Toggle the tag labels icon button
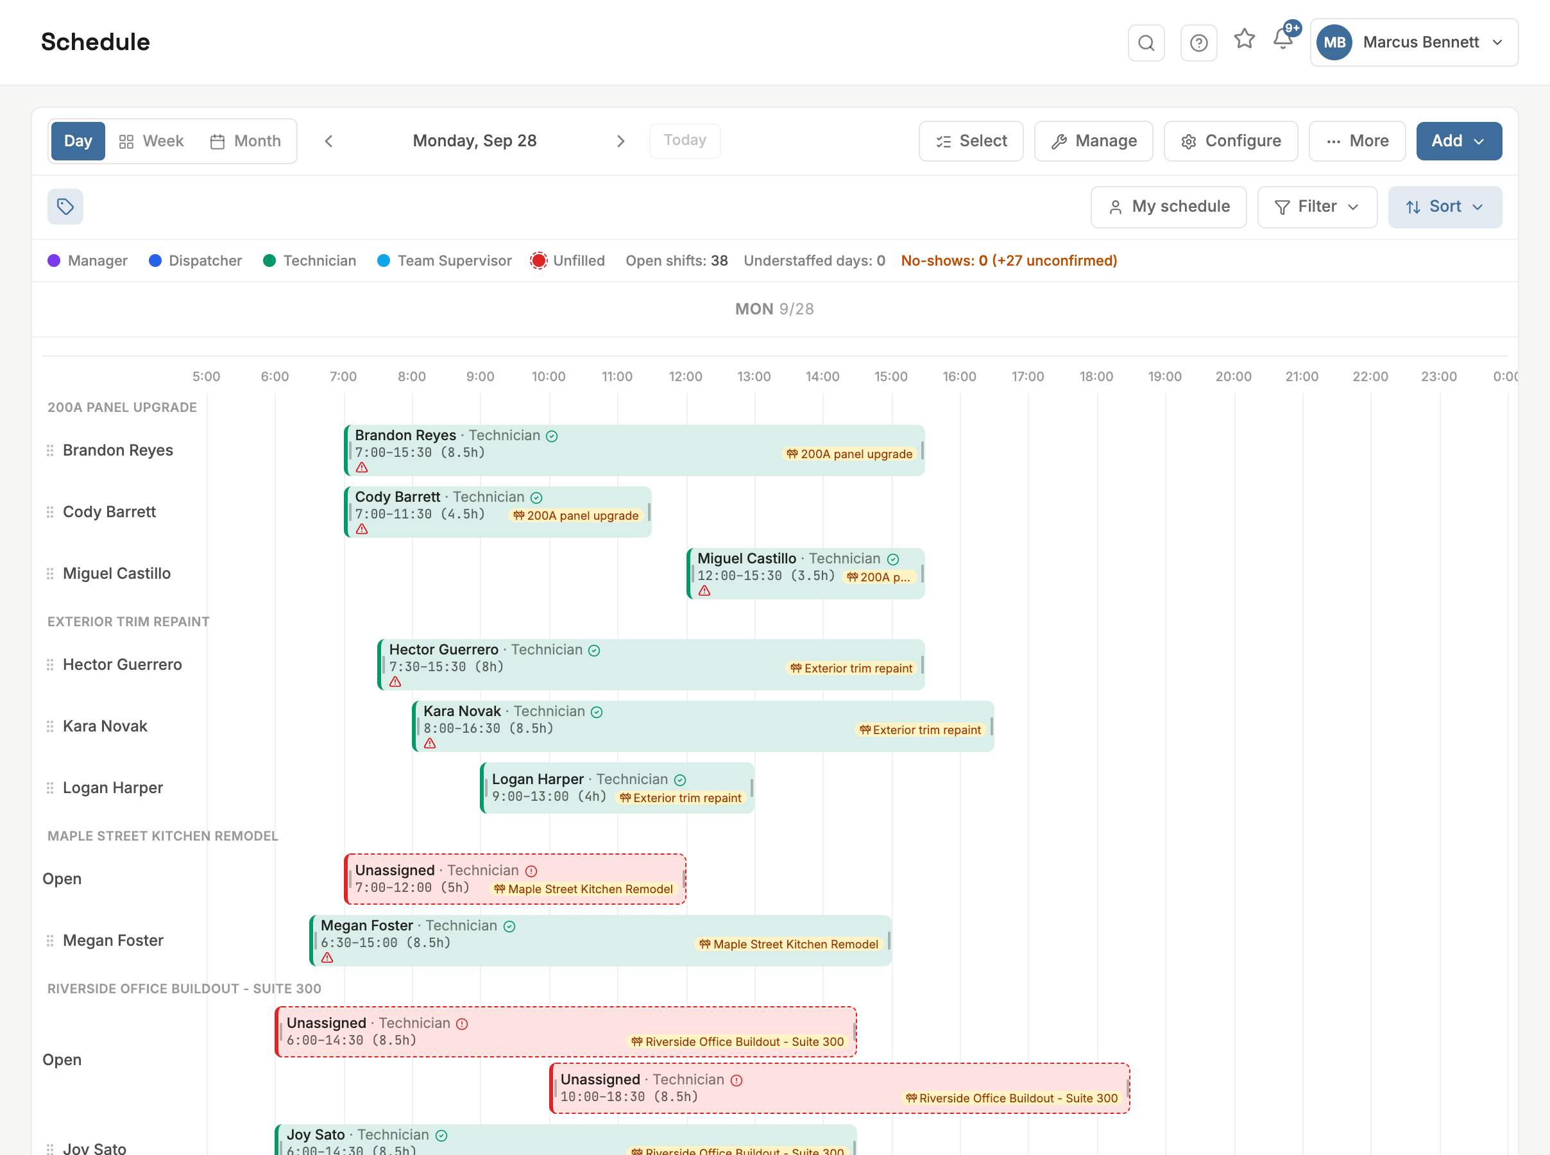The image size is (1550, 1155). pos(65,206)
